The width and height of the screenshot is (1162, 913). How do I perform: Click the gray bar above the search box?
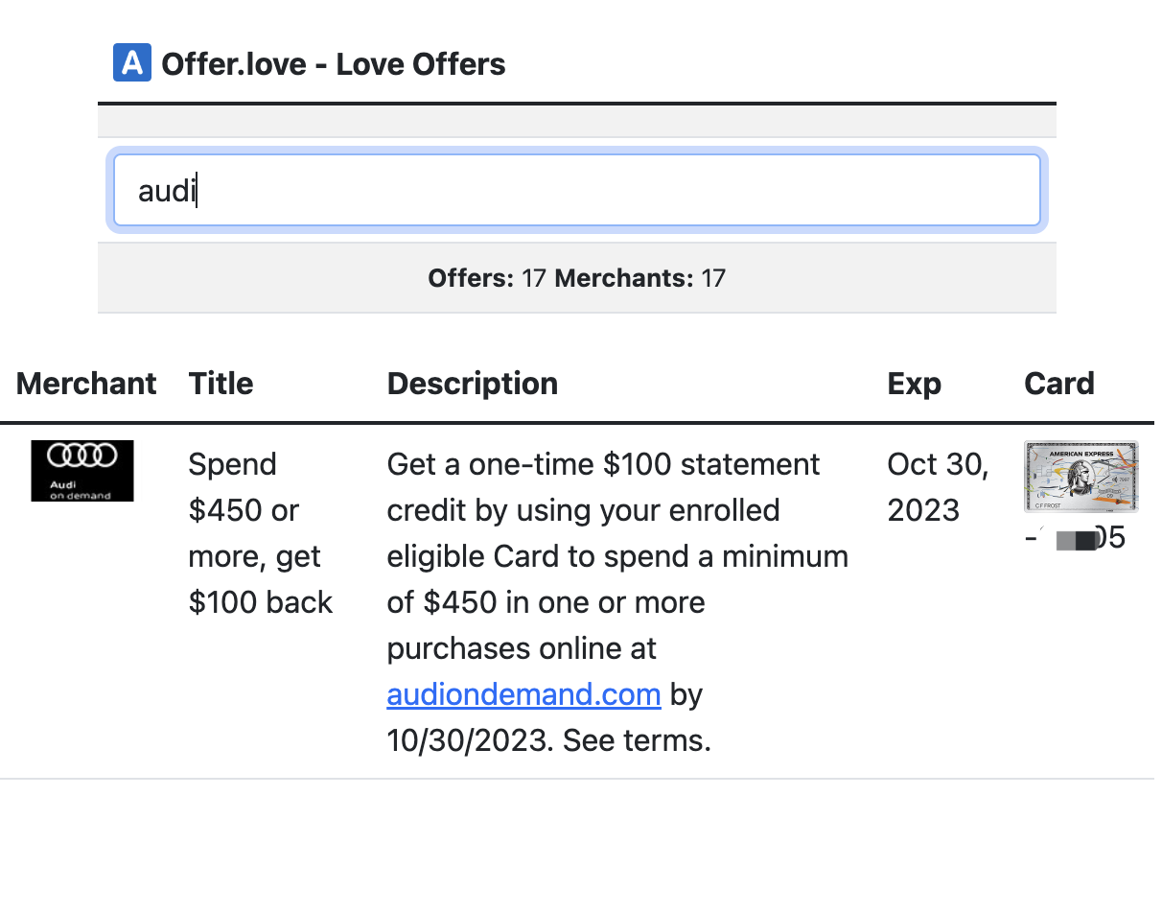click(576, 121)
